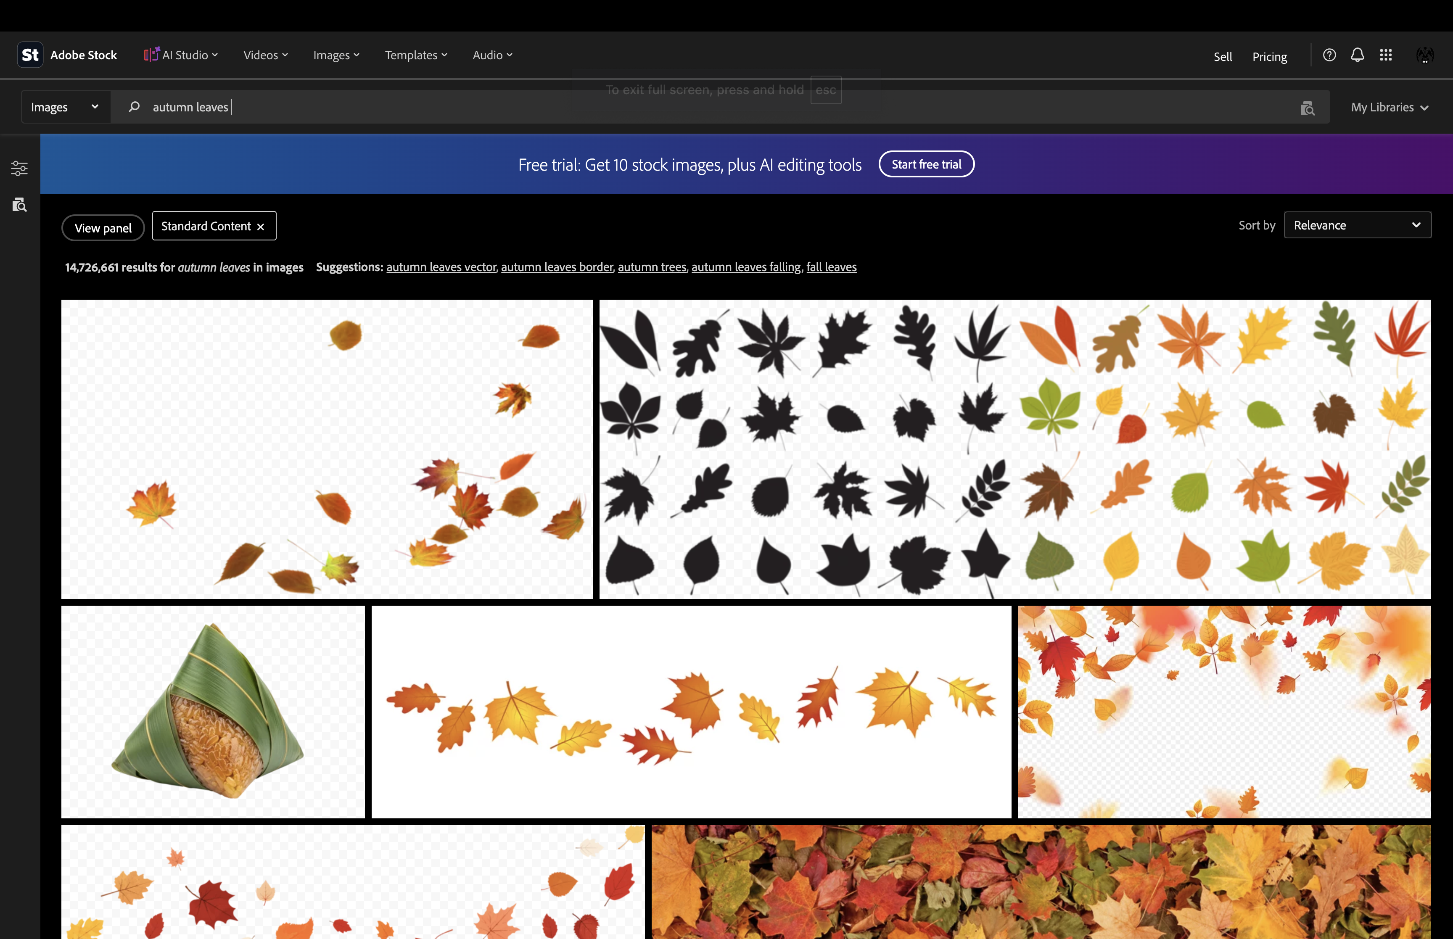Screen dimensions: 1453x939
Task: Open the apps grid icon
Action: click(x=1386, y=55)
